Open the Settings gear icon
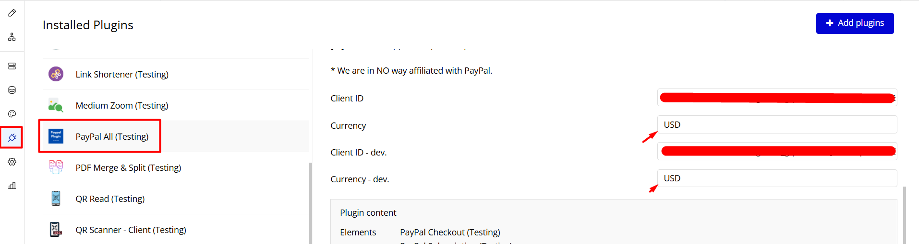This screenshot has height=244, width=919. [x=12, y=162]
